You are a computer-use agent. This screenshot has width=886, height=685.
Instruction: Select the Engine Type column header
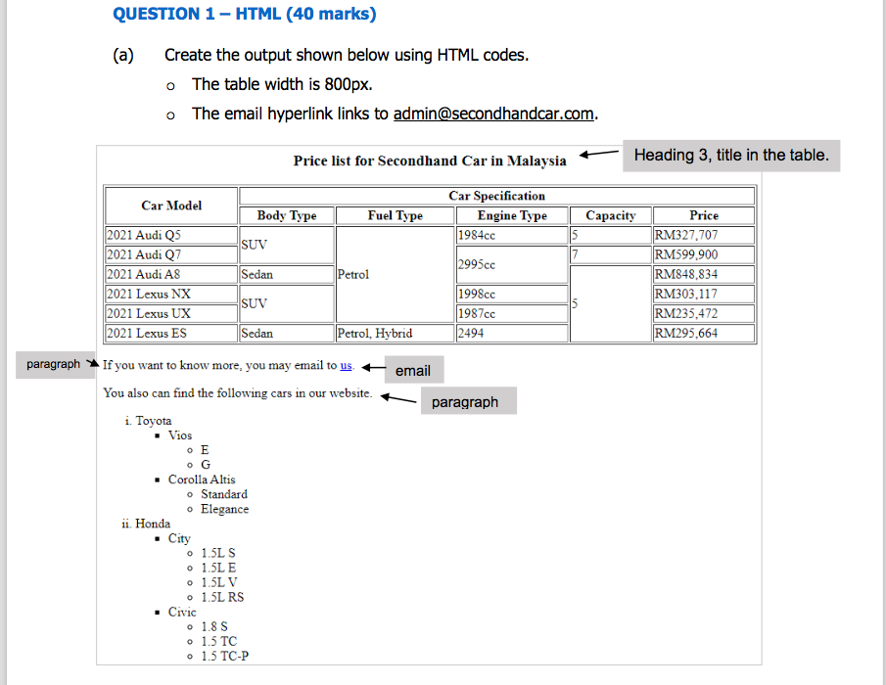point(511,215)
